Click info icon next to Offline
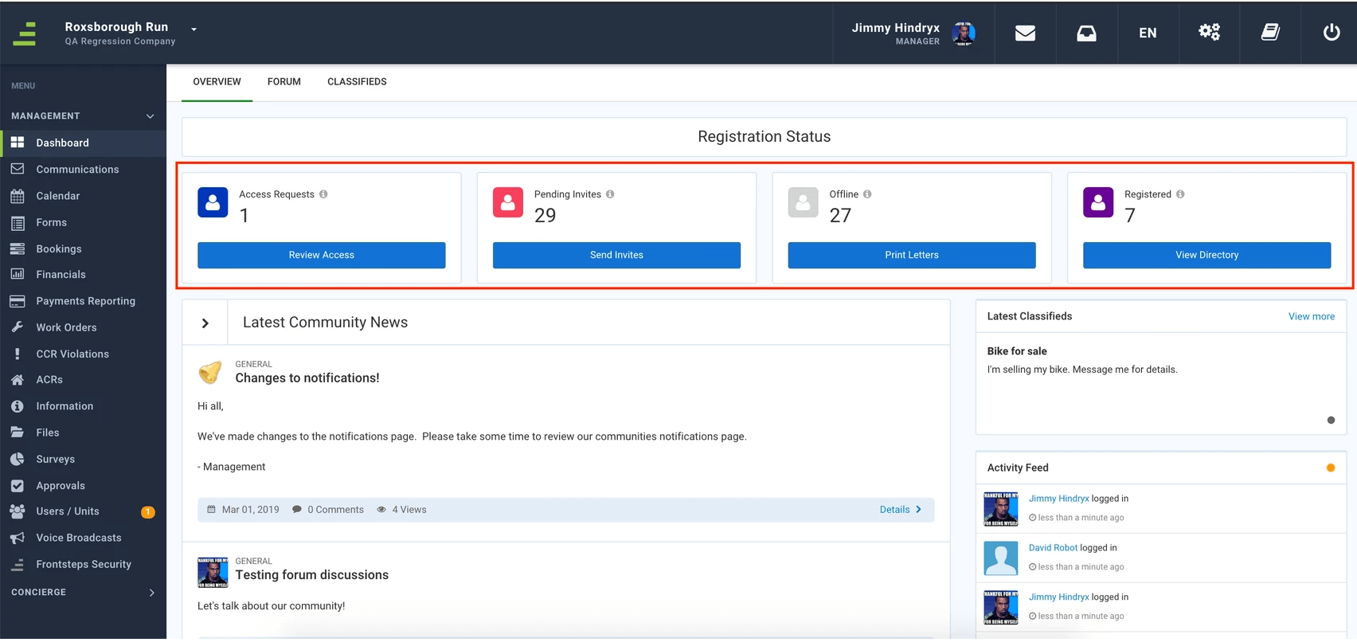This screenshot has width=1357, height=642. 867,194
